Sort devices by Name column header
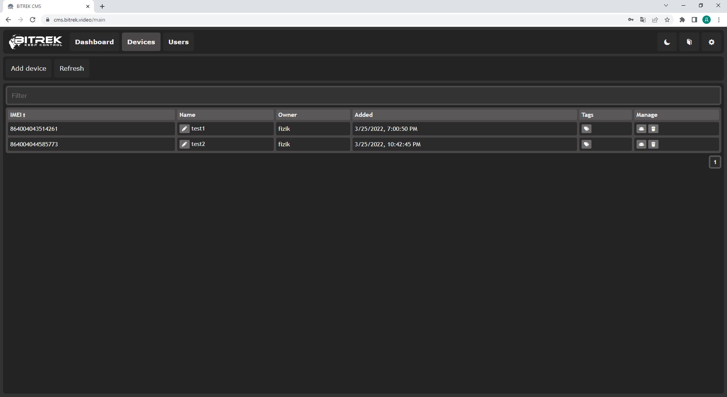This screenshot has height=397, width=727. coord(187,115)
